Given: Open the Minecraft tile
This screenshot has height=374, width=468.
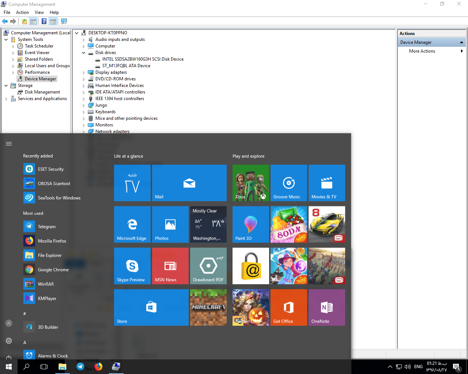Looking at the screenshot, I should pyautogui.click(x=208, y=308).
